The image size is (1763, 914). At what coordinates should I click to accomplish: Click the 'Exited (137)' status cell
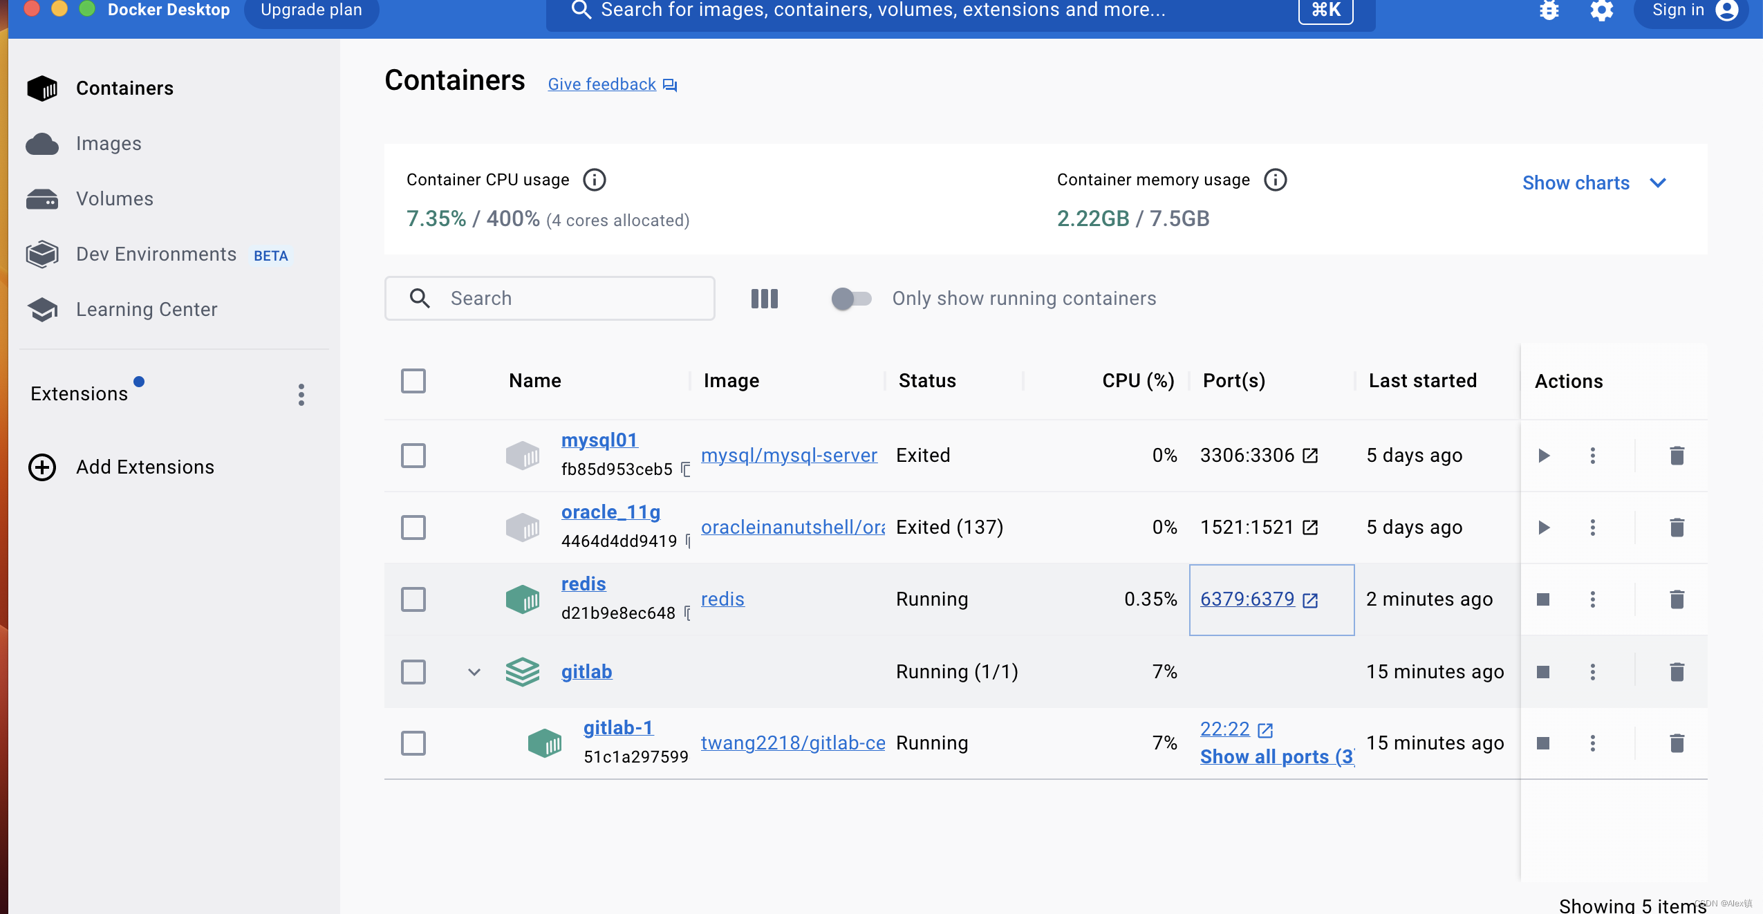coord(949,528)
